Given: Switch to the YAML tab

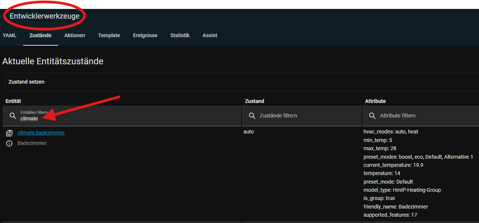Looking at the screenshot, I should (9, 36).
